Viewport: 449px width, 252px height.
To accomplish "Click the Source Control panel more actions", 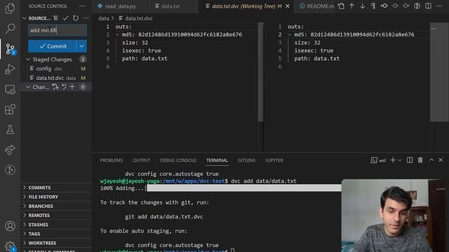I will click(82, 6).
